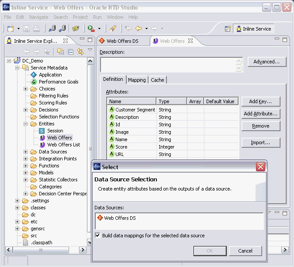Select the Customer Segment attribute row

173,110
